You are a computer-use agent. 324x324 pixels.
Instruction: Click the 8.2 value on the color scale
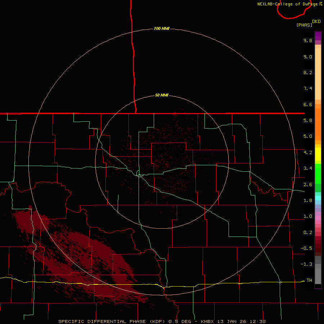308,72
